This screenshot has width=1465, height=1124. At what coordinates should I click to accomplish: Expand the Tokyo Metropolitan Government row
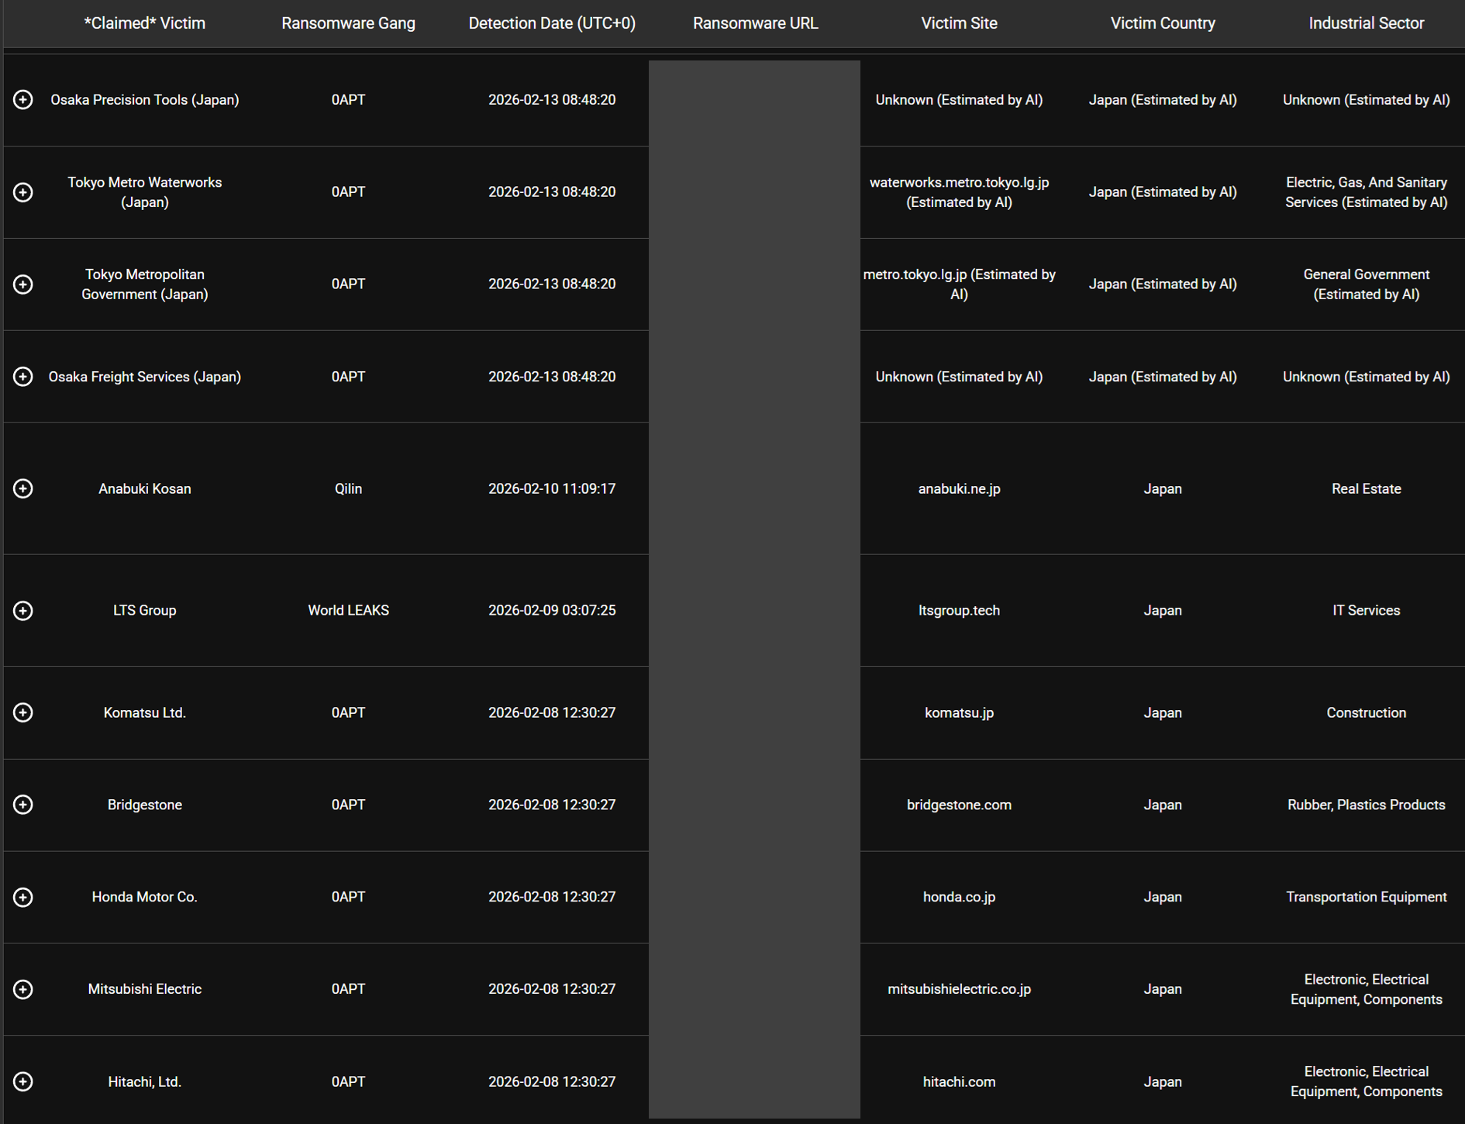tap(23, 284)
